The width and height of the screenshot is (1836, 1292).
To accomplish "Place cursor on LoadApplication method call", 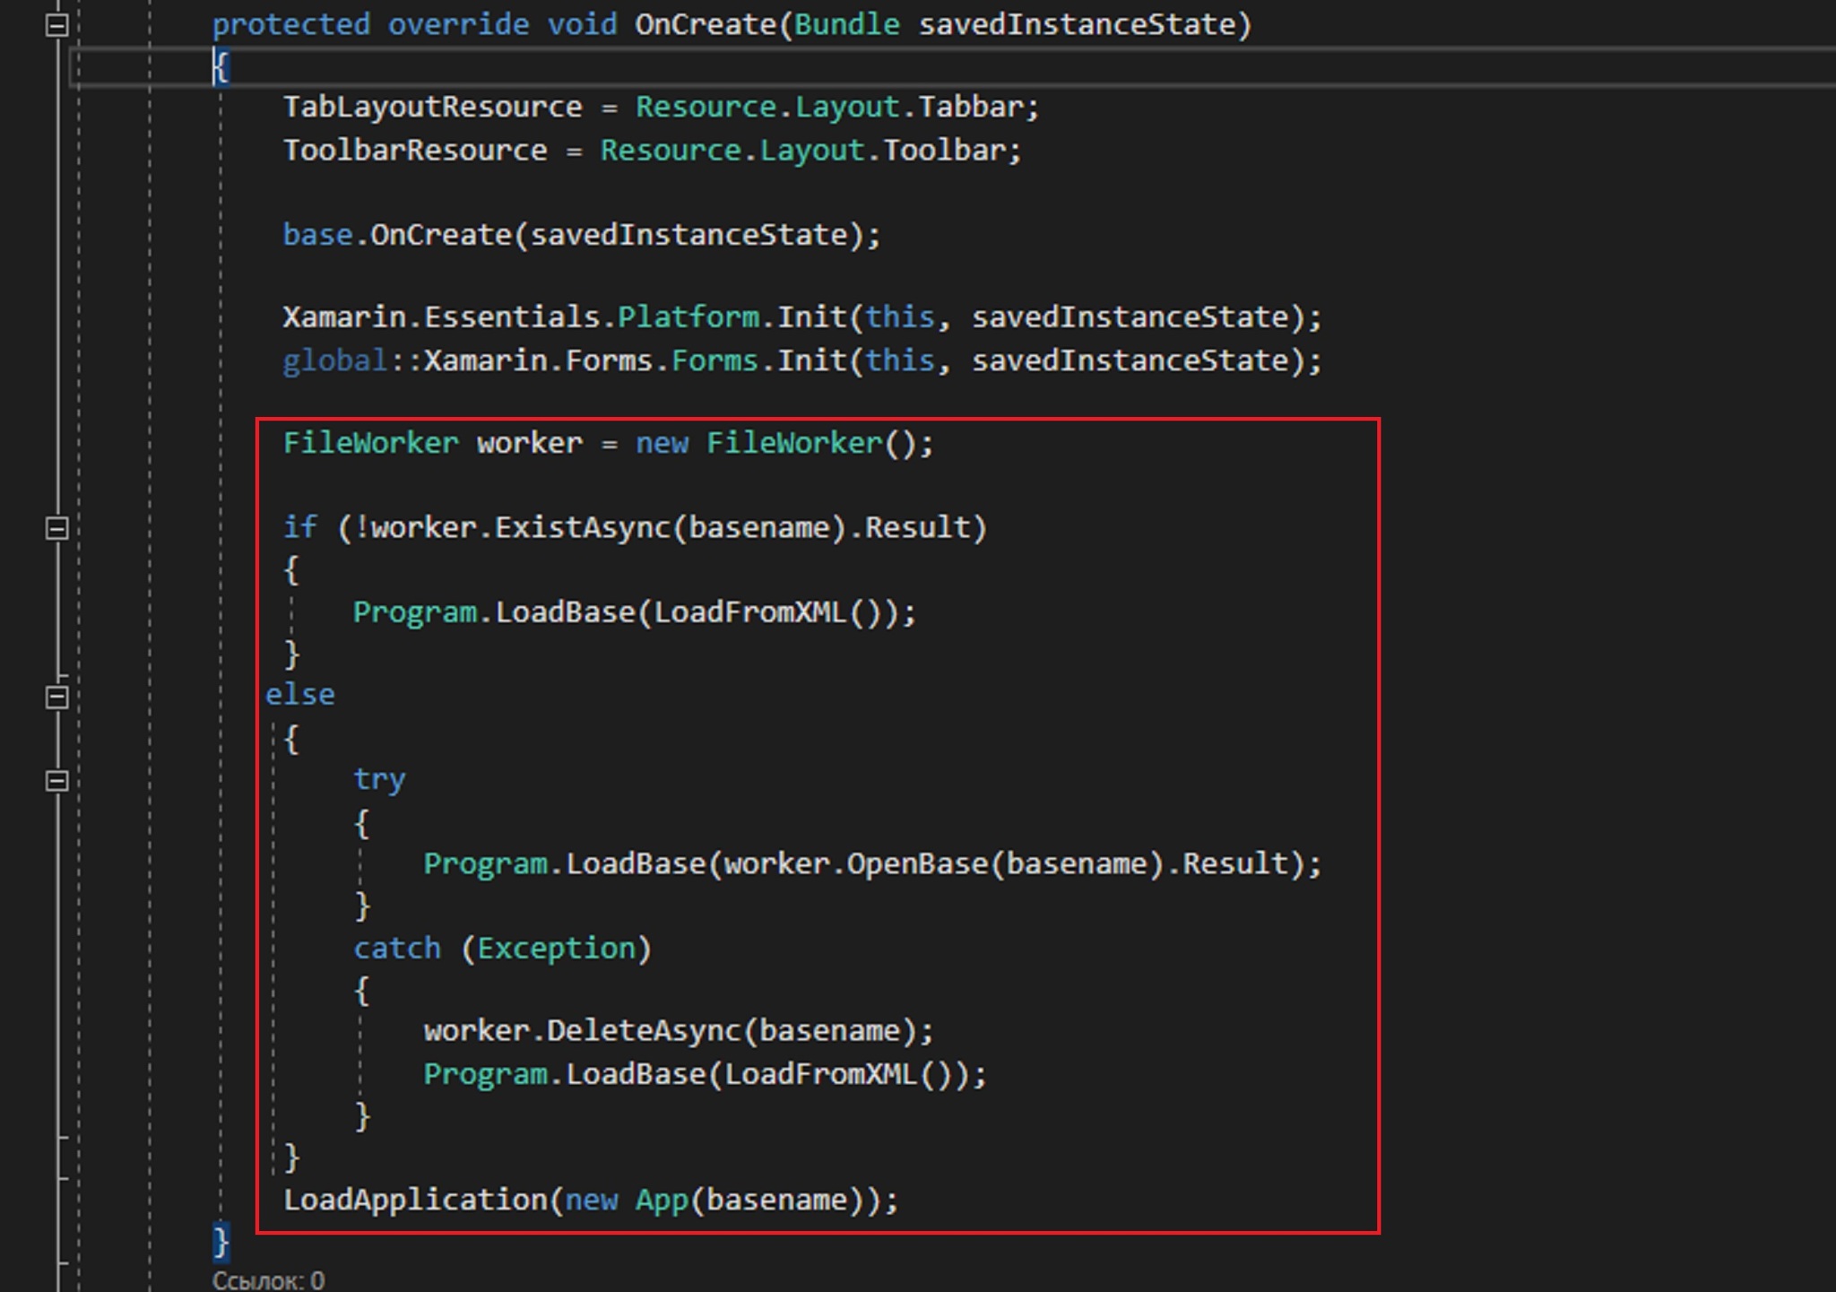I will (x=415, y=1200).
